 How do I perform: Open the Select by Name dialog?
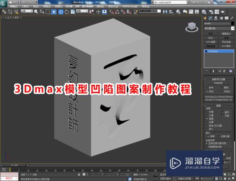click(x=42, y=12)
